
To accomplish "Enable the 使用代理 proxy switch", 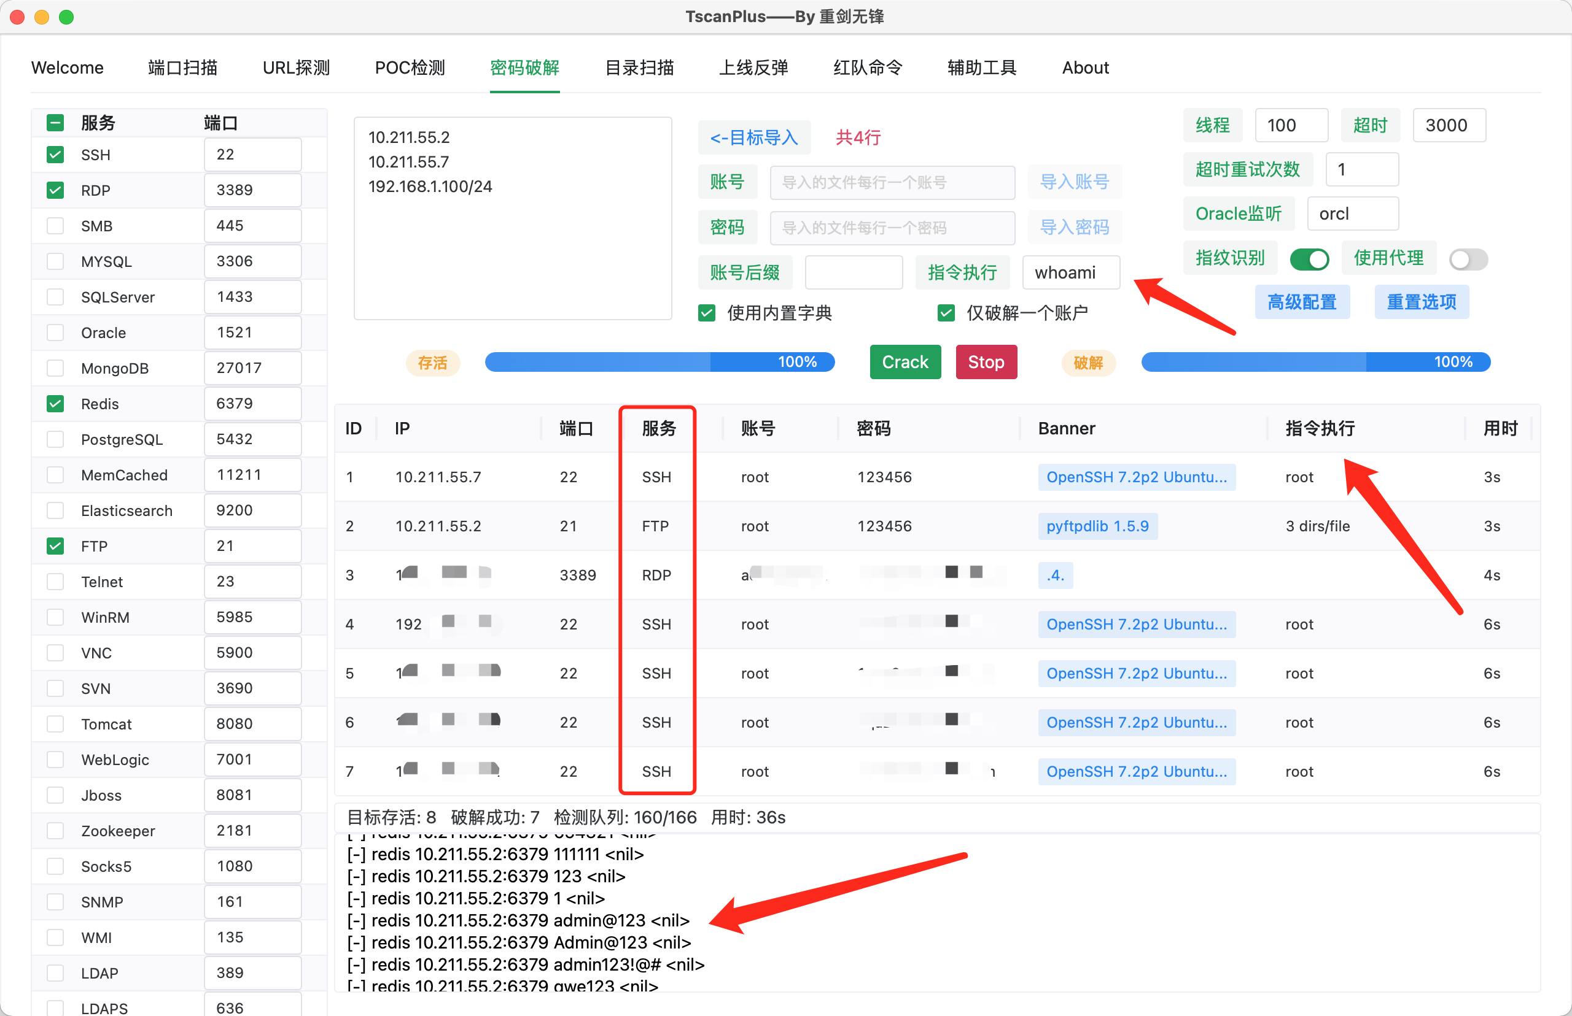I will pyautogui.click(x=1468, y=260).
